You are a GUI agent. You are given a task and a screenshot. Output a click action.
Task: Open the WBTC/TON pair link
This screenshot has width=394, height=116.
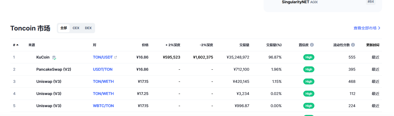(x=103, y=106)
